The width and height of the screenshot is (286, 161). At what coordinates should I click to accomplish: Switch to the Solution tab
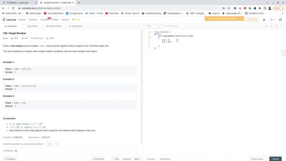(x=33, y=26)
